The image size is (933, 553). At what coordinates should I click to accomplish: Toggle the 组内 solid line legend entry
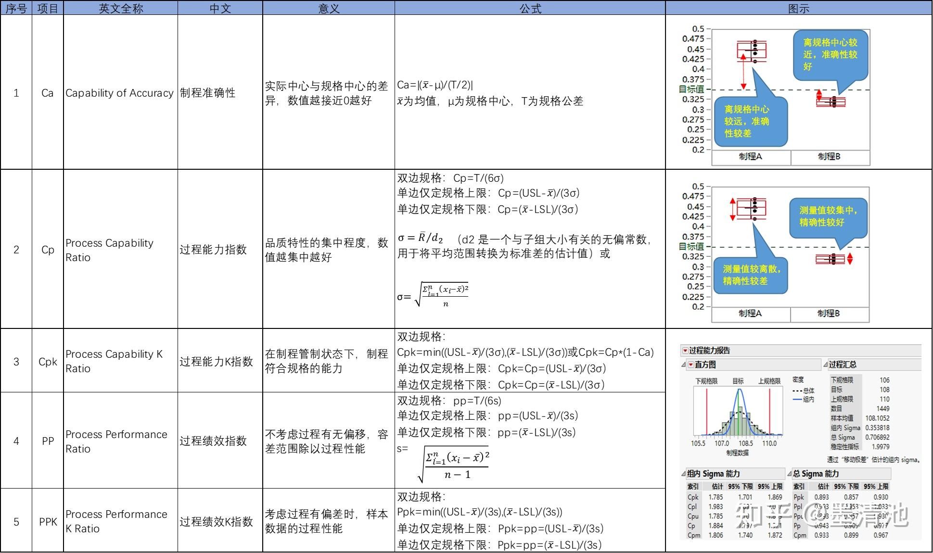point(801,400)
